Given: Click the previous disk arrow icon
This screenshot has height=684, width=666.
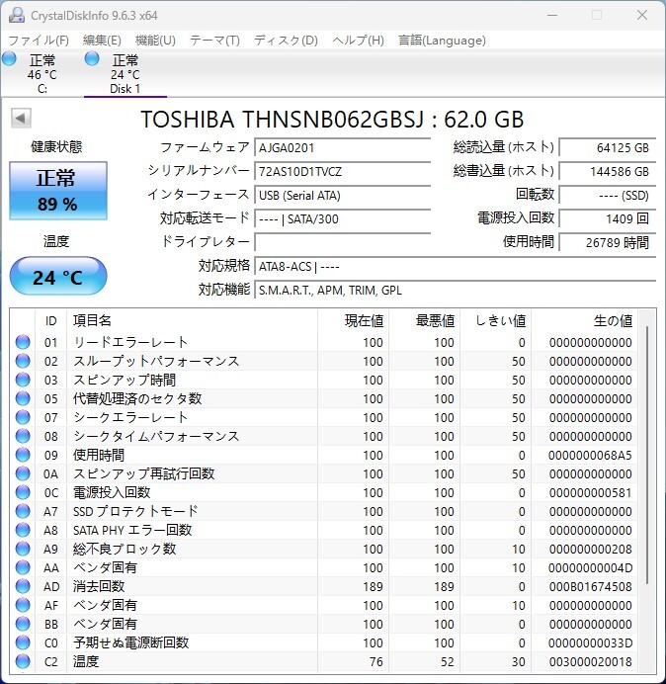Looking at the screenshot, I should pos(21,118).
